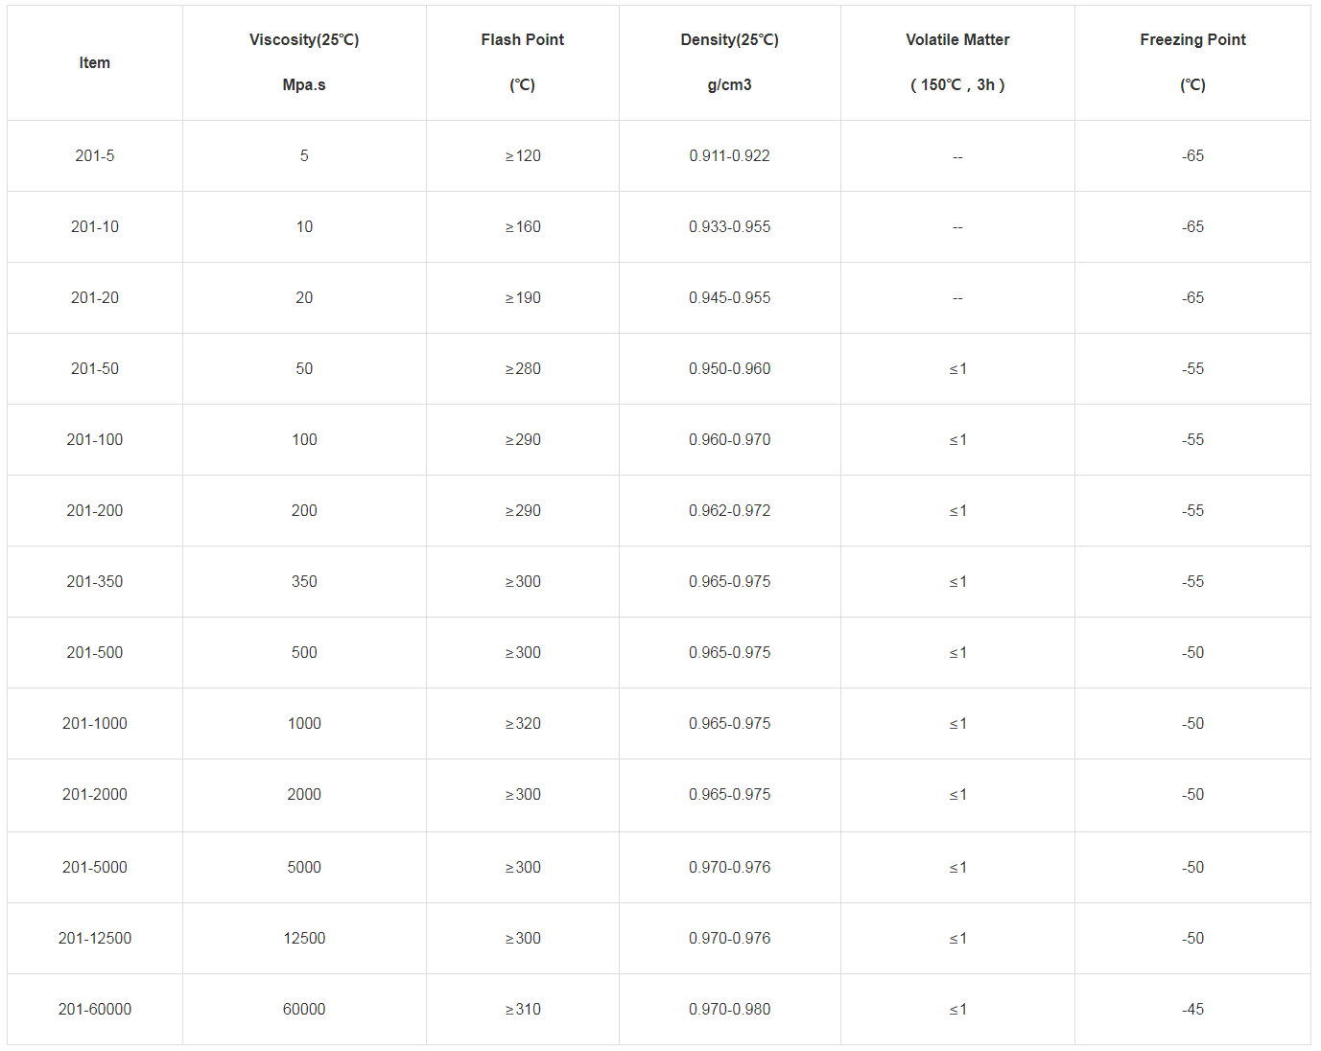
Task: Select density value 0.911-0.922
Action: pos(729,155)
